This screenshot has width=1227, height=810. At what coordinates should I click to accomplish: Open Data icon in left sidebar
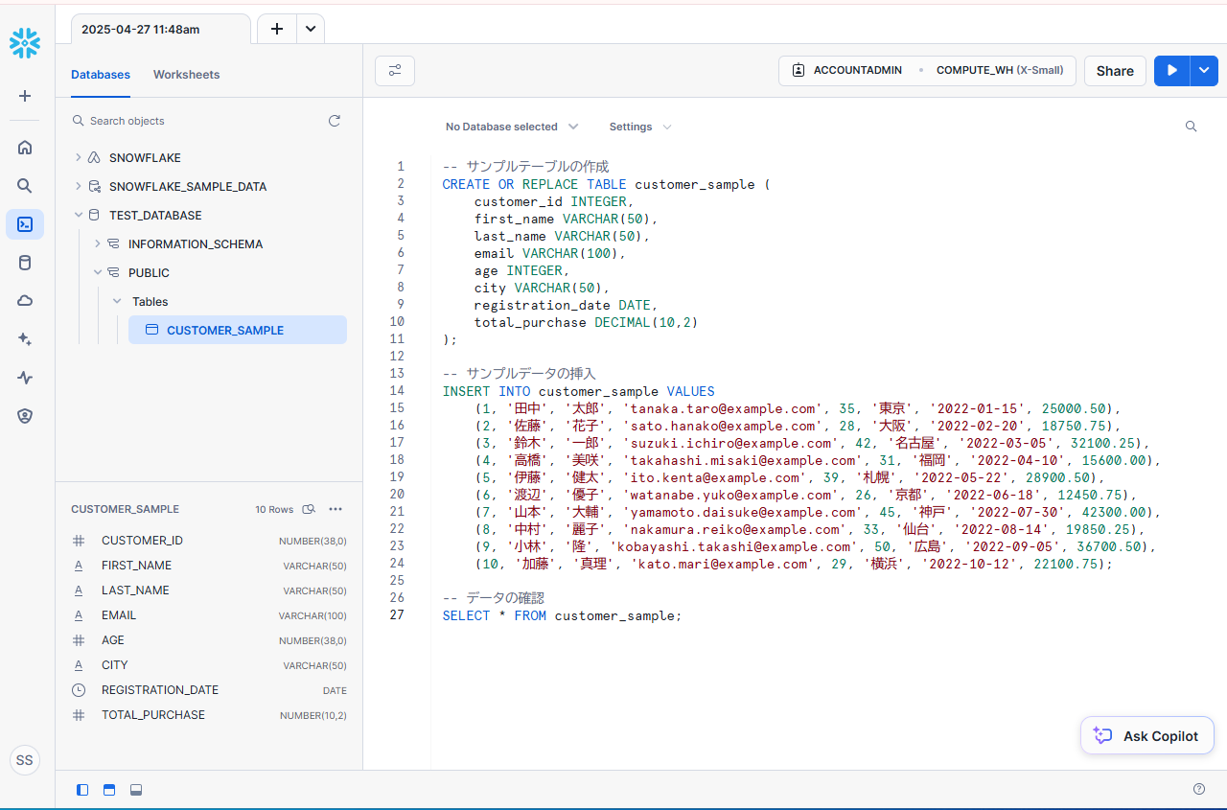25,263
